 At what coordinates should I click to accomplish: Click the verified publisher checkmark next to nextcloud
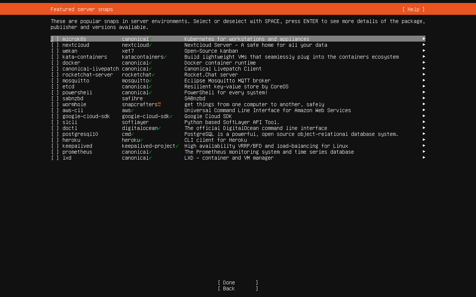[x=150, y=45]
